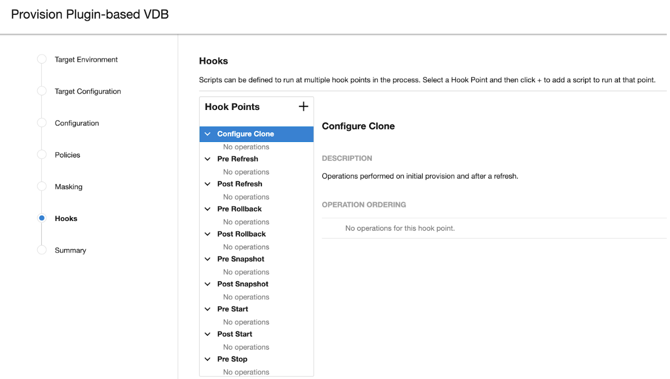Screen dimensions: 670x379
Task: Click No operations under Pre Refresh
Action: (x=246, y=172)
